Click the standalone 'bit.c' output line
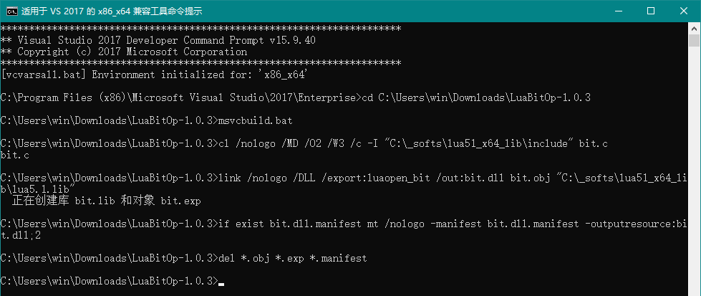Image resolution: width=701 pixels, height=296 pixels. pos(15,153)
